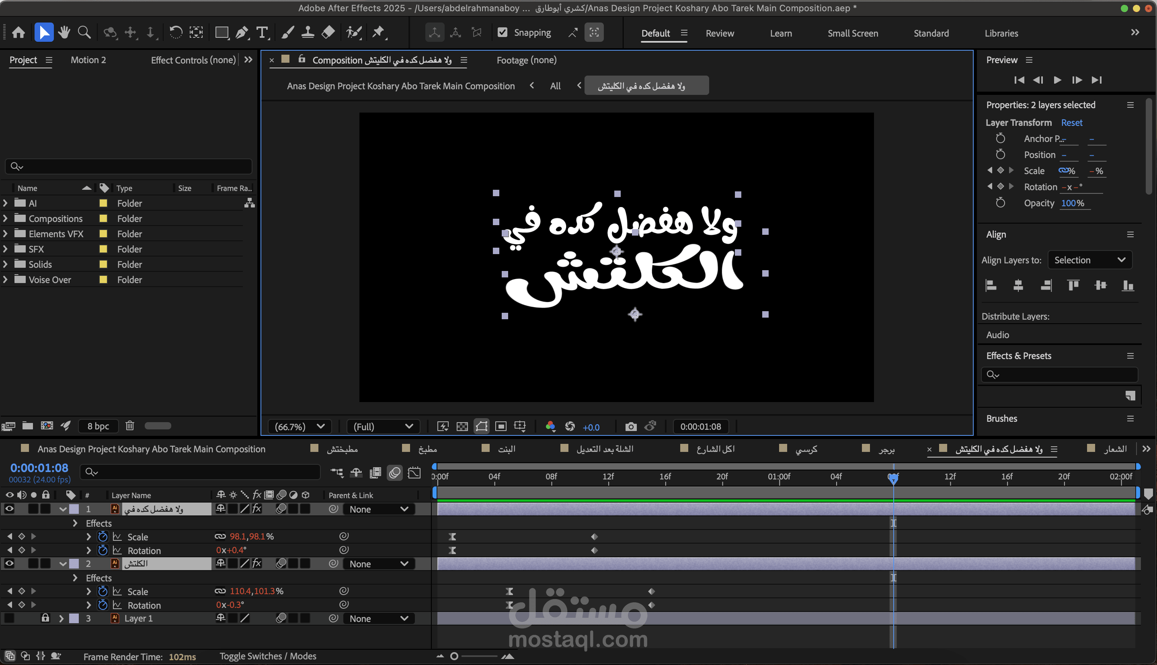Click Toggle Switches / Modes button

coord(268,656)
